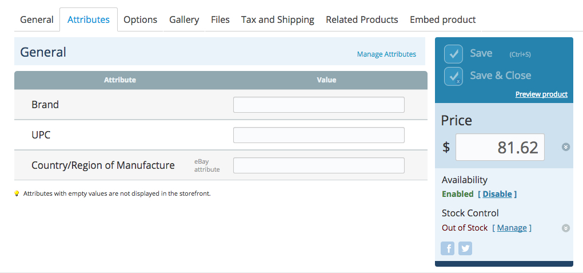The height and width of the screenshot is (273, 583).
Task: Focus the Brand value field
Action: (x=318, y=105)
